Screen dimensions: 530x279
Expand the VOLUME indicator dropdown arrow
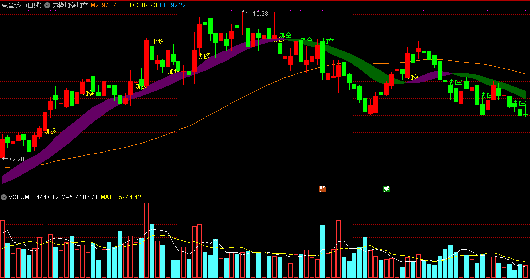click(x=4, y=197)
